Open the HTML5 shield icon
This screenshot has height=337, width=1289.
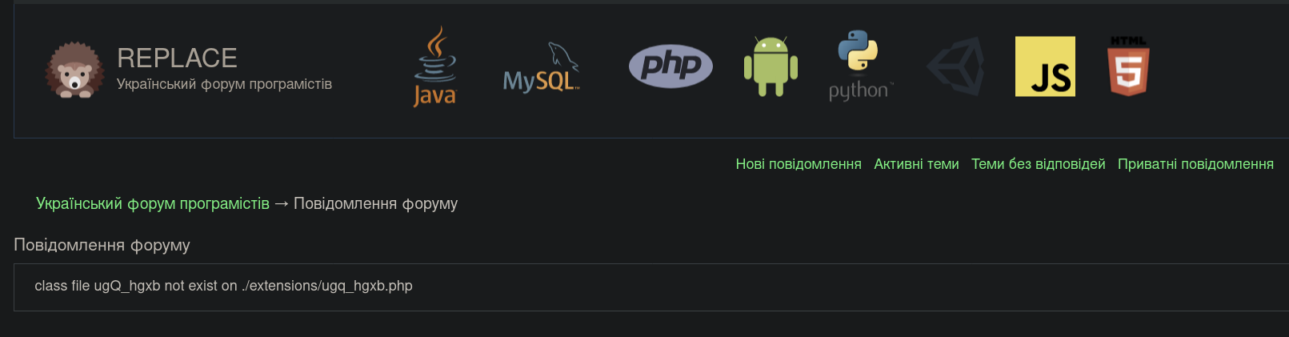(1128, 66)
